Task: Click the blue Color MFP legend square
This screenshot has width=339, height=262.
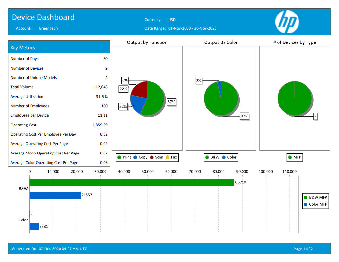Action: pyautogui.click(x=306, y=204)
